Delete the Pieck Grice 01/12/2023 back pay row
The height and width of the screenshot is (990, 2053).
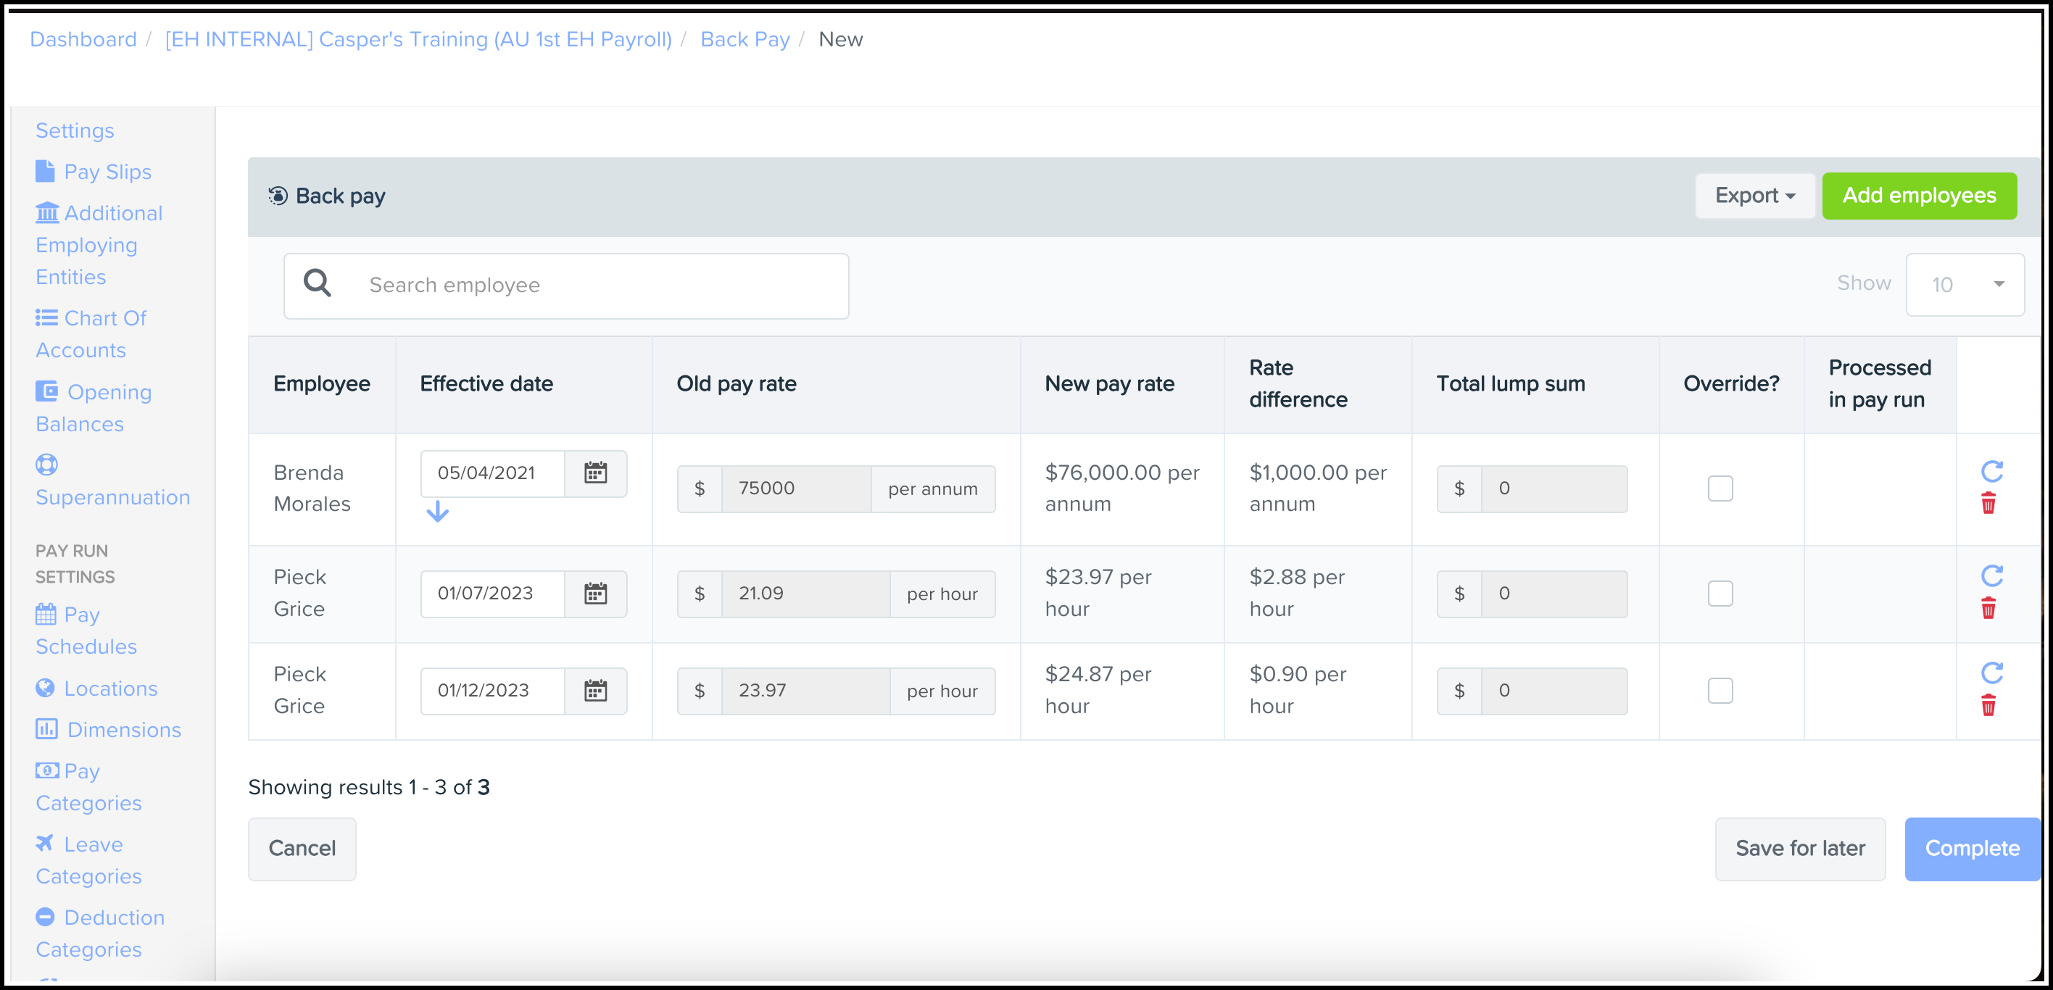1988,706
